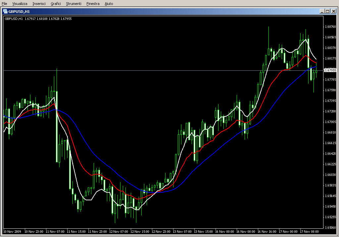The image size is (339, 237).
Task: Click the 1.66615 price scale label
Action: (x=331, y=143)
